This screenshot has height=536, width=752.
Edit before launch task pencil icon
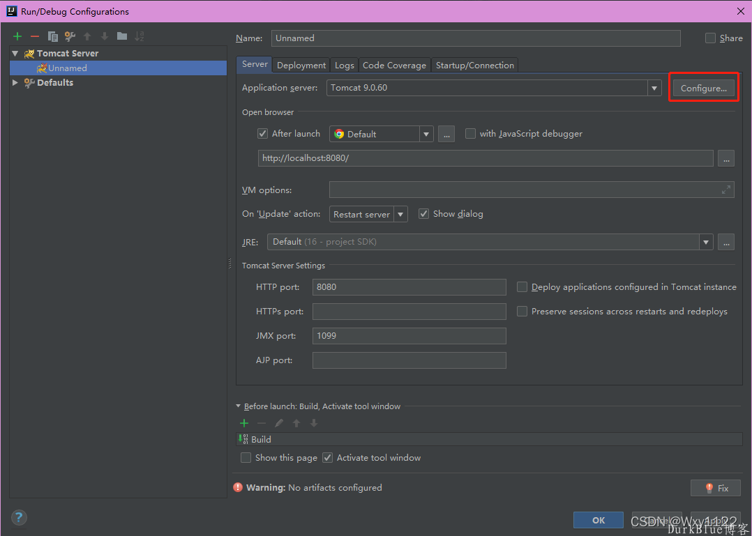pos(278,423)
